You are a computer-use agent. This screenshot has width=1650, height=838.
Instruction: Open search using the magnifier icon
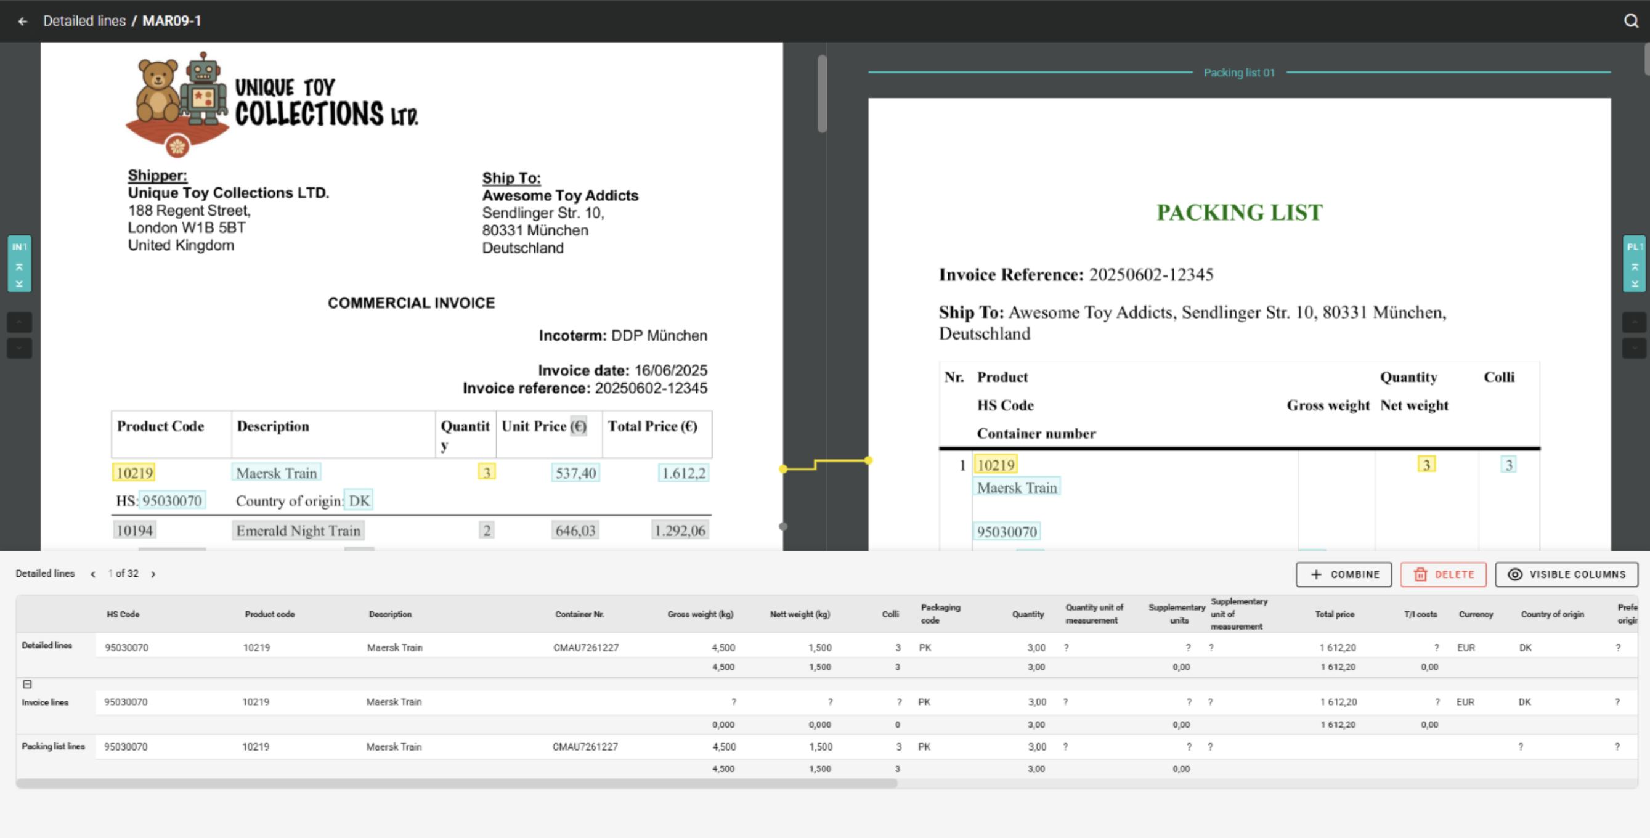click(x=1629, y=21)
